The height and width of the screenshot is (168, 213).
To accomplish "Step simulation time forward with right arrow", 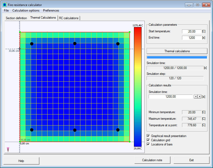I will pyautogui.click(x=199, y=97).
